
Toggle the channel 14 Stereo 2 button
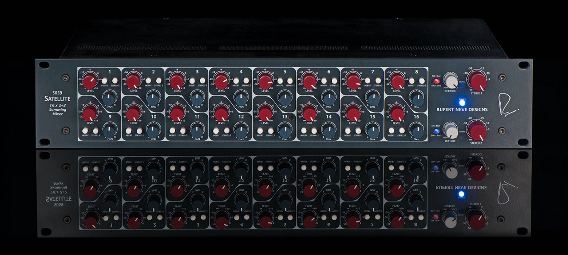coord(313,130)
